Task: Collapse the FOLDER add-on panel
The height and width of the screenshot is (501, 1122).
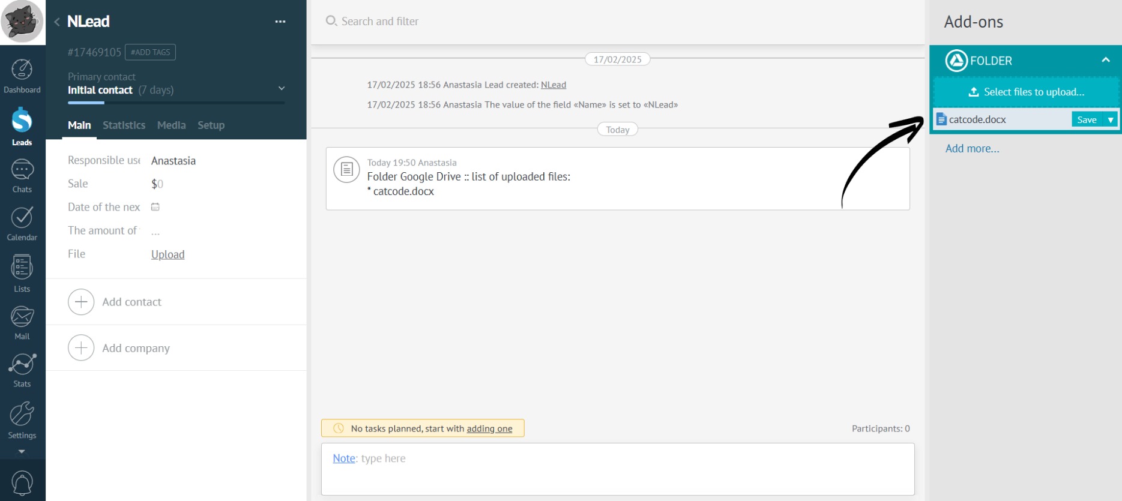Action: pyautogui.click(x=1105, y=60)
